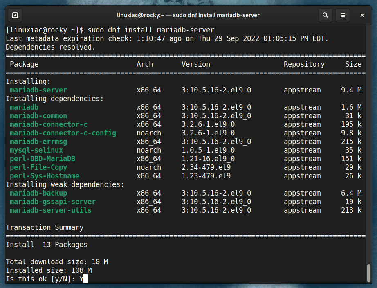Click the perl-DBD-MariaDB package name

pos(43,159)
